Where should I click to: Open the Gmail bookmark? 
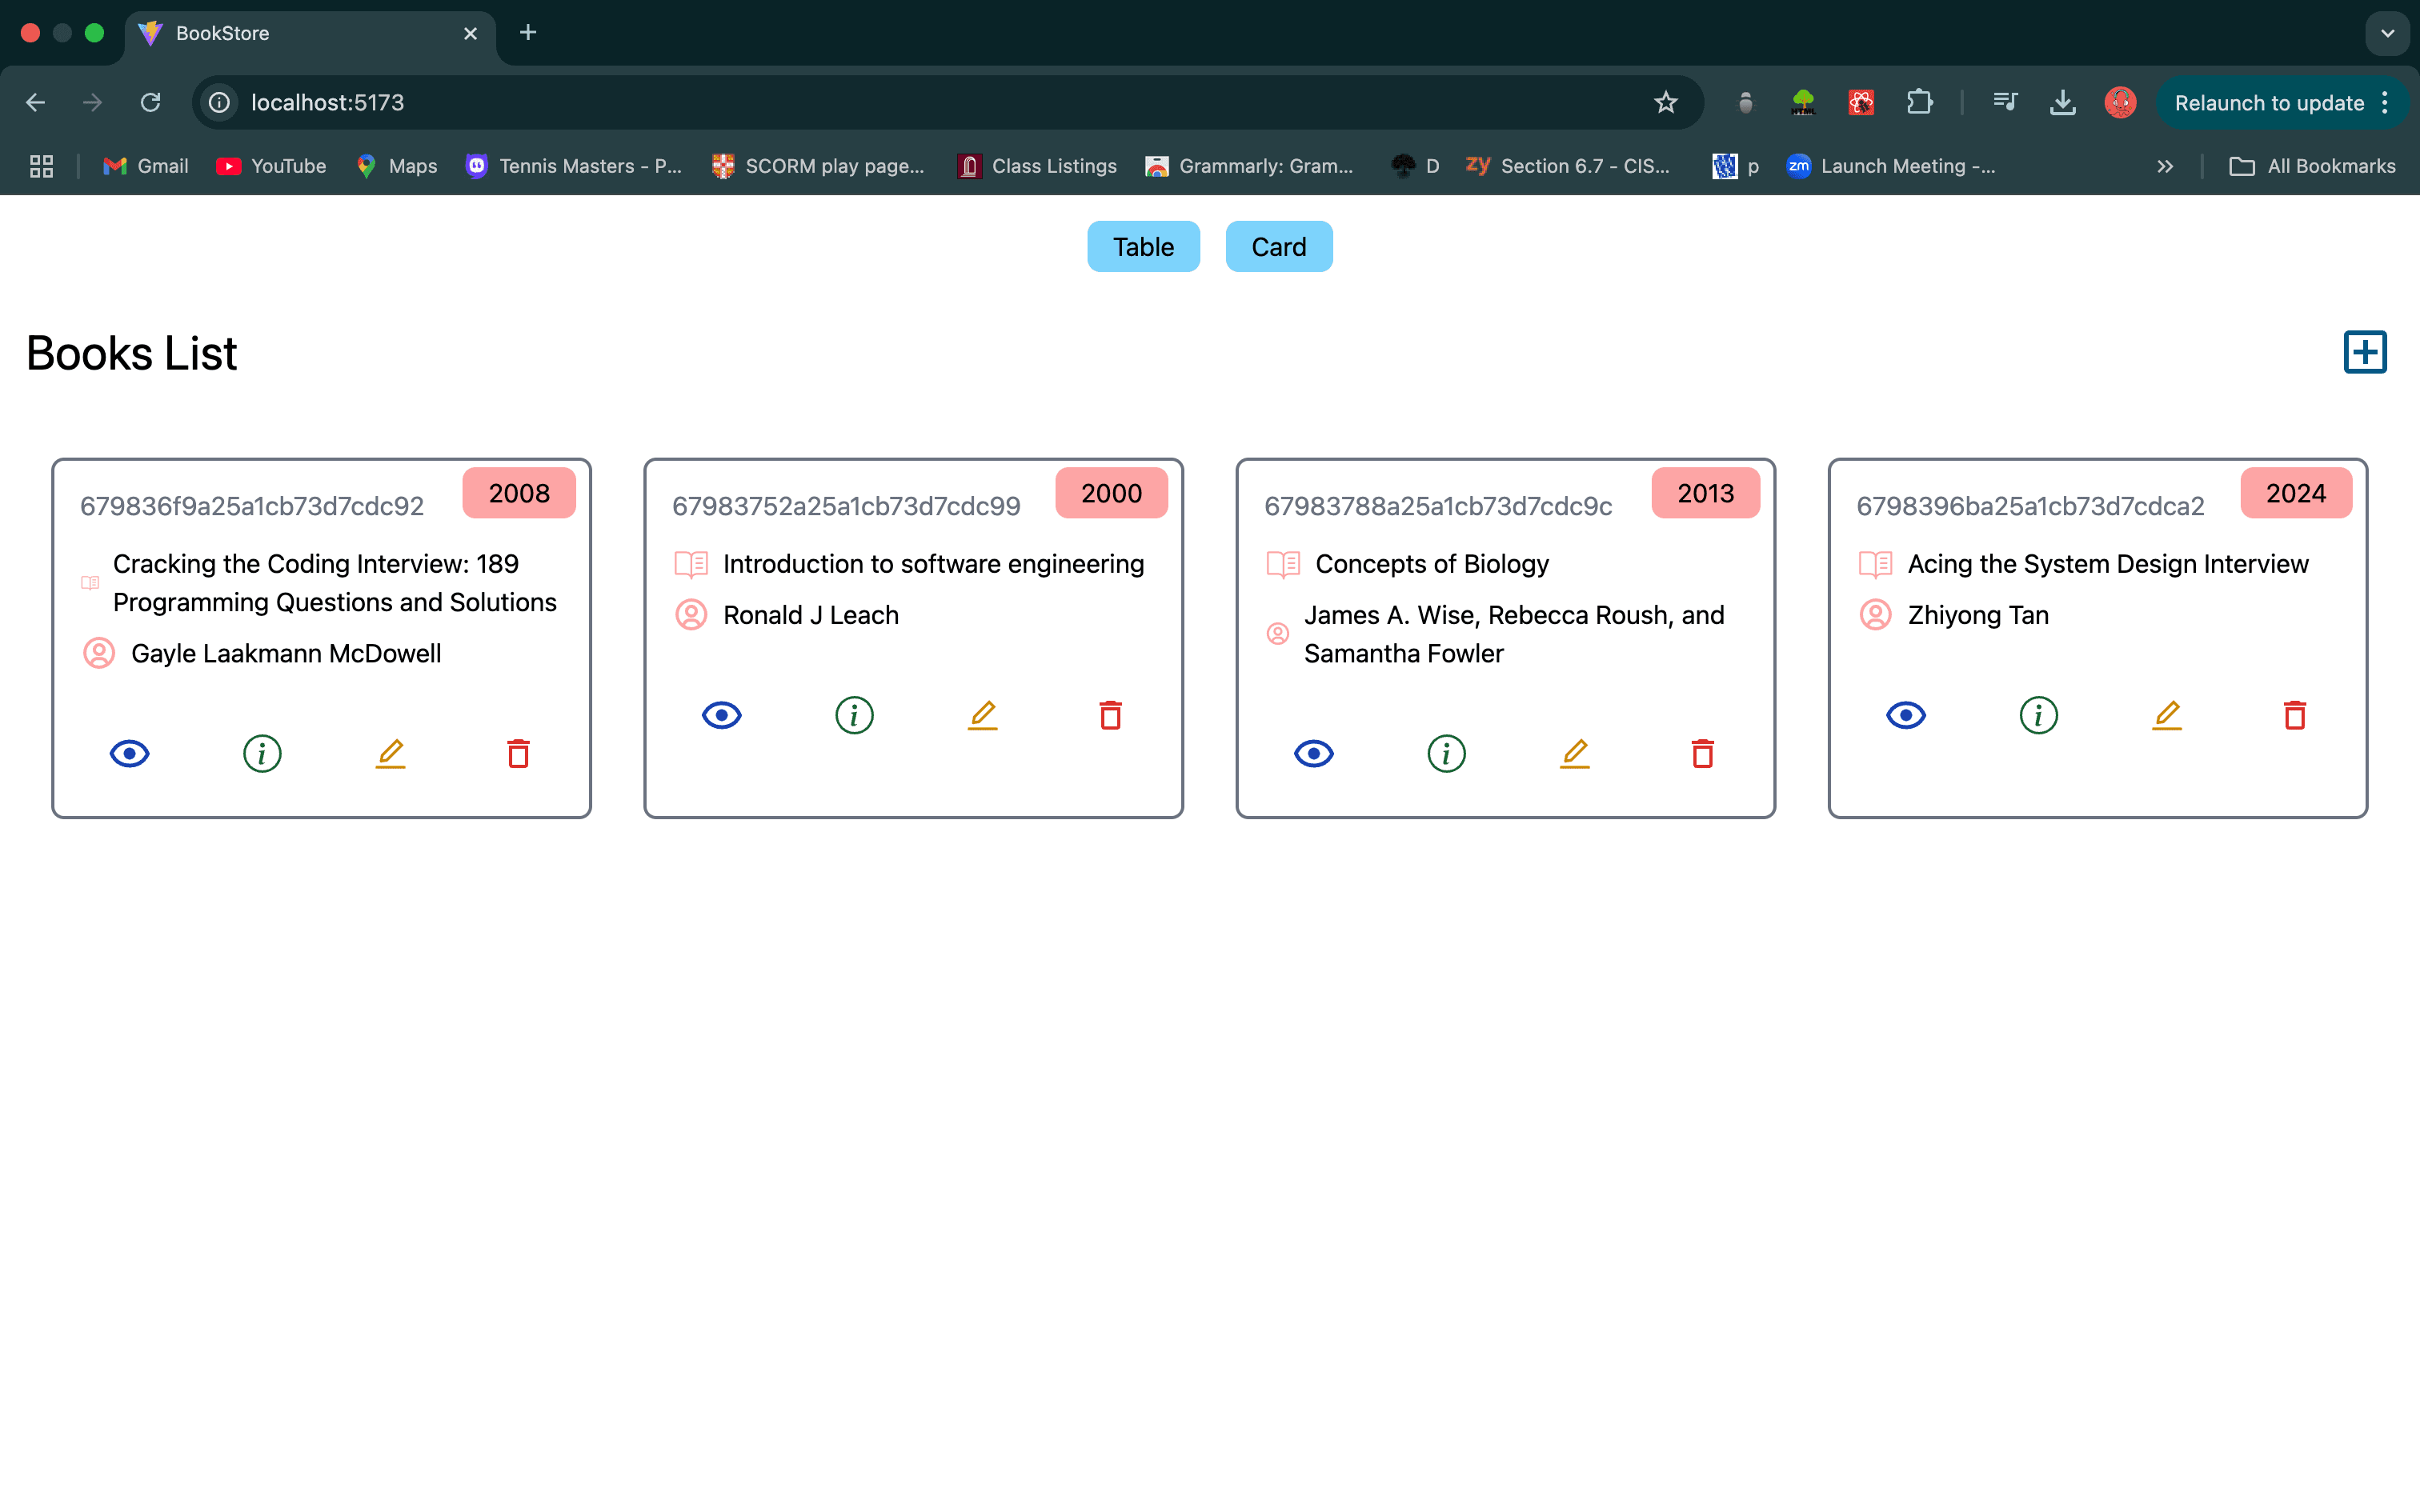point(146,166)
